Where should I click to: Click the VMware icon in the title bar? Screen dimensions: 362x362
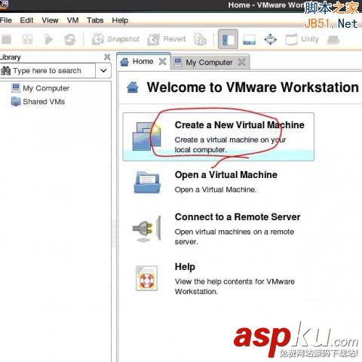[4, 5]
